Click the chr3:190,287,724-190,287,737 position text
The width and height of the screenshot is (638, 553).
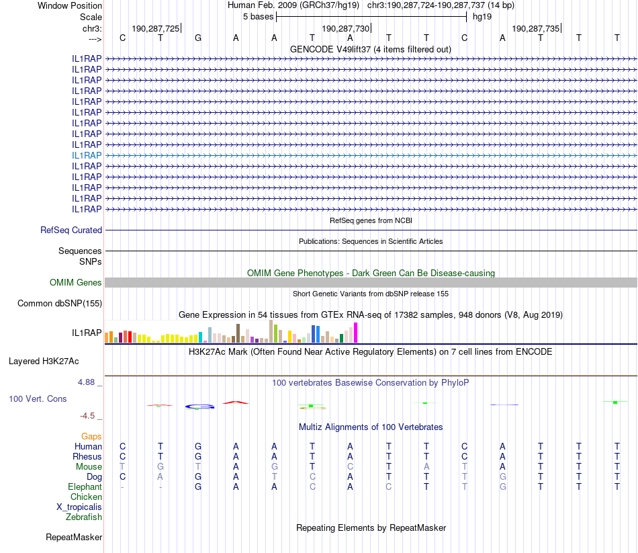441,5
